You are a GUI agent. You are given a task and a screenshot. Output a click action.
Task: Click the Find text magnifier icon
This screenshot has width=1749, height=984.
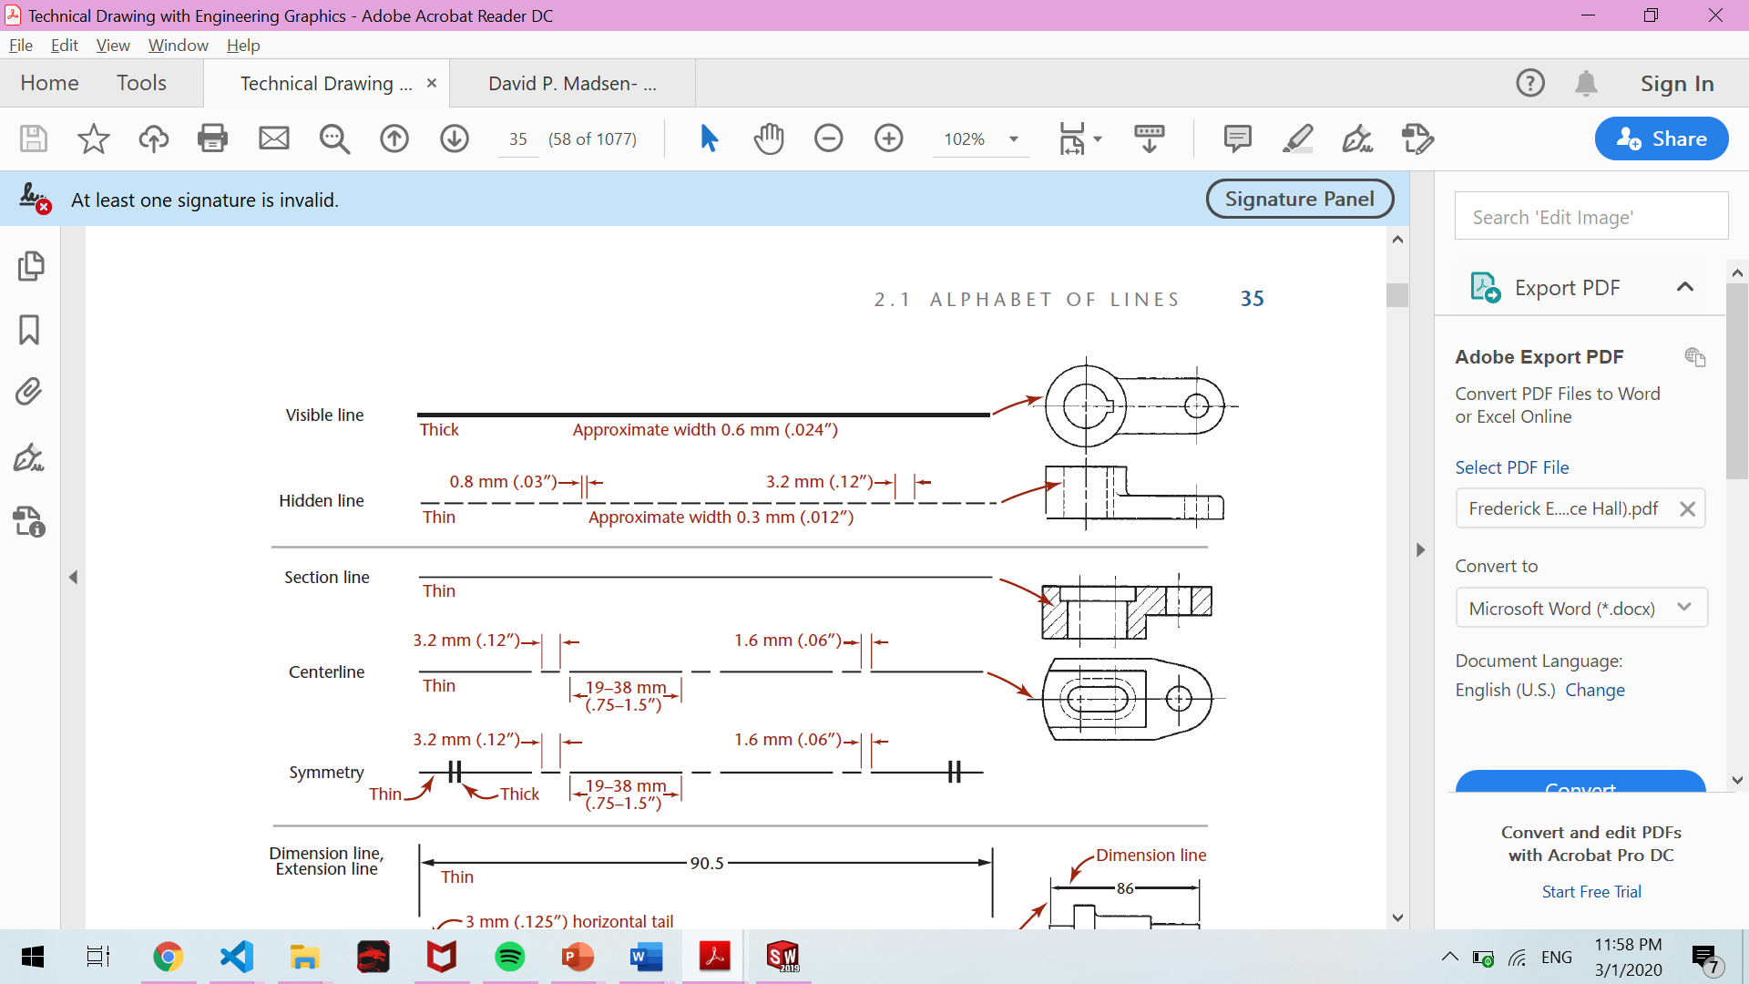click(334, 138)
